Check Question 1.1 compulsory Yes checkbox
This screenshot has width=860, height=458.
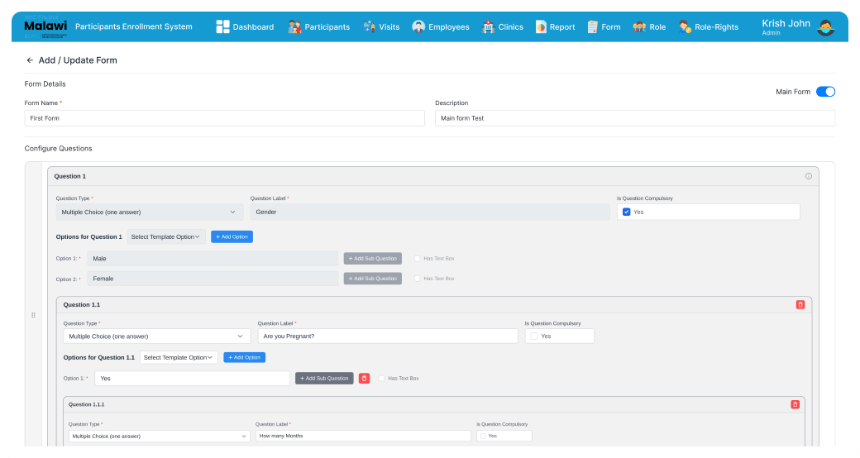pos(534,336)
